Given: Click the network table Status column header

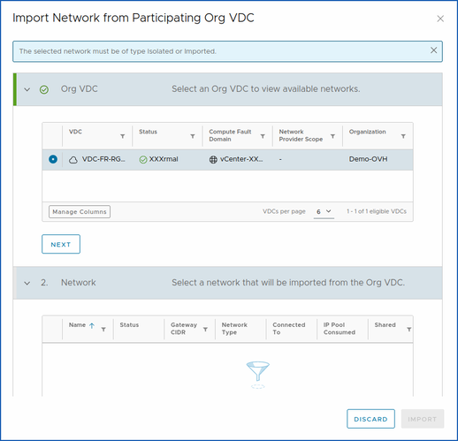Looking at the screenshot, I should [x=129, y=324].
